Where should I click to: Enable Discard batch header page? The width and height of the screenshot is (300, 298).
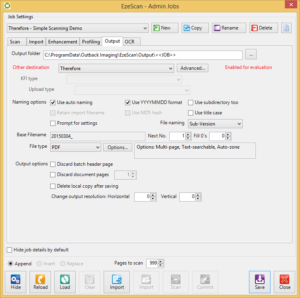[x=53, y=164]
